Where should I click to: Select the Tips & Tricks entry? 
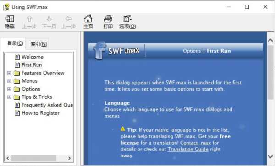point(37,97)
